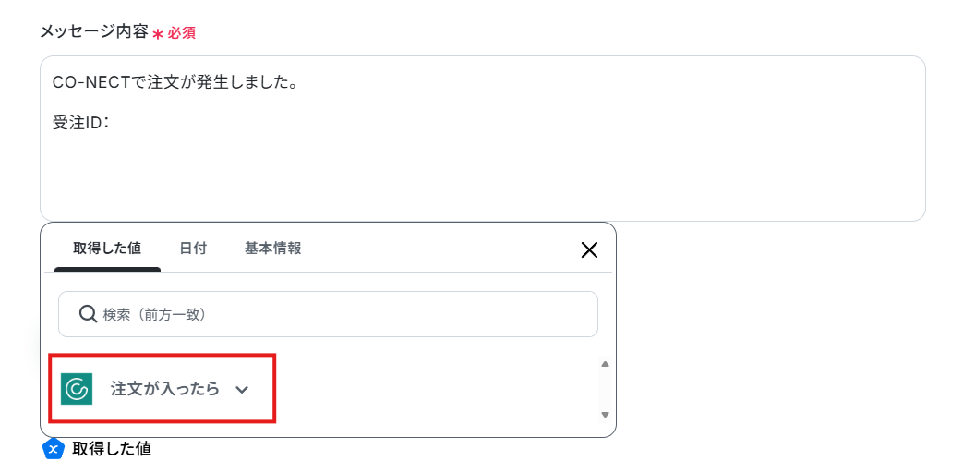Click the line CO-NECTで注文が発生しました。
The image size is (963, 473).
click(x=175, y=82)
